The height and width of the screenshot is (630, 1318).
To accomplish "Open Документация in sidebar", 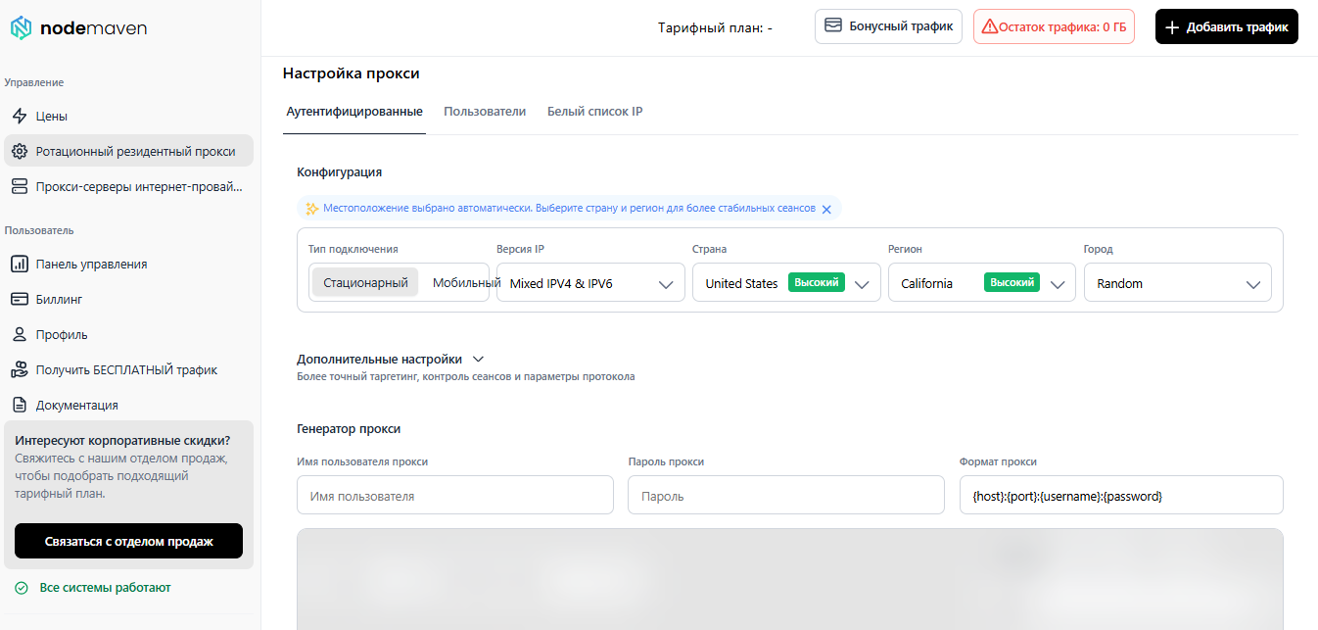I will 128,405.
